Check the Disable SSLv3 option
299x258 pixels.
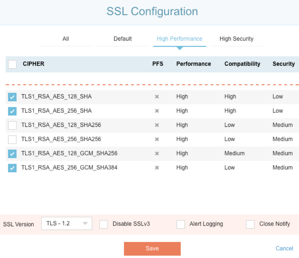click(104, 224)
